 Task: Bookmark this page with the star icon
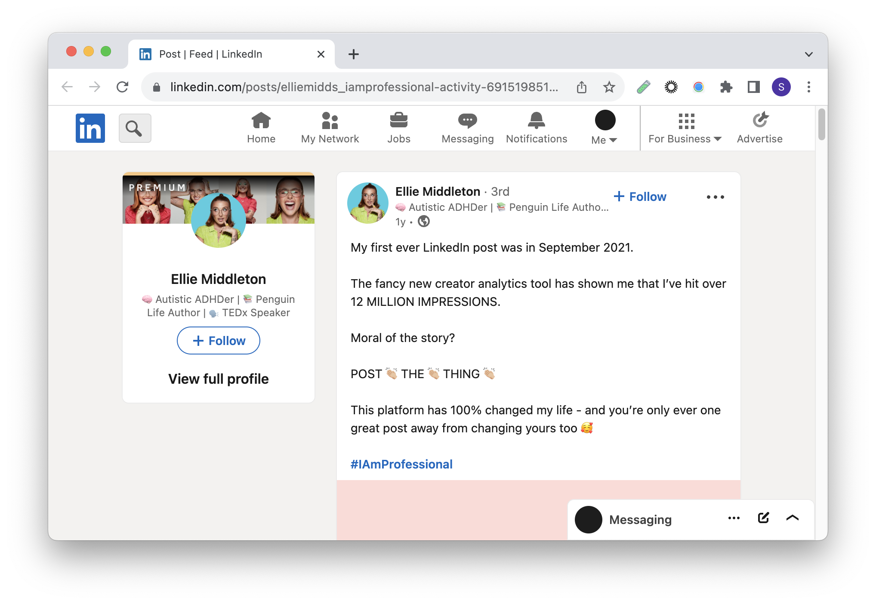[x=609, y=87]
